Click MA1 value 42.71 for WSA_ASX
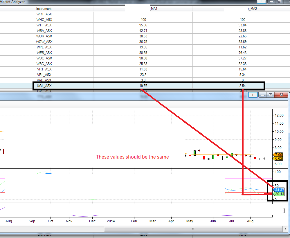 (x=143, y=31)
